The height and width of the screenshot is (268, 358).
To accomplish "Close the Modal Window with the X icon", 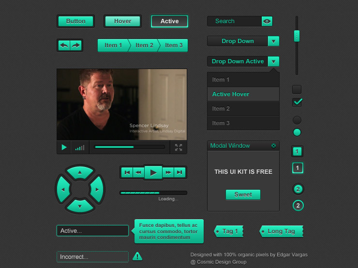I will tap(273, 146).
